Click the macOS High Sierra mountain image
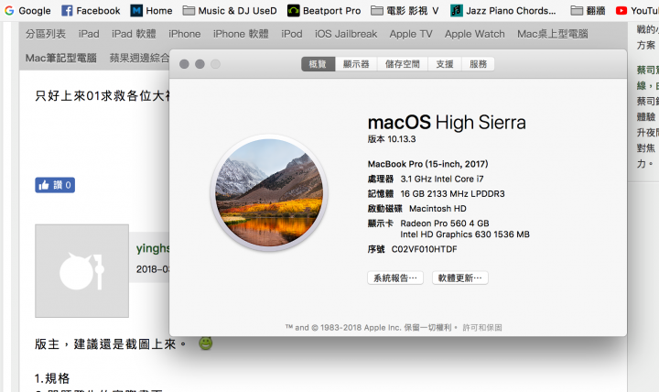Screen dimensions: 659x392 269,192
